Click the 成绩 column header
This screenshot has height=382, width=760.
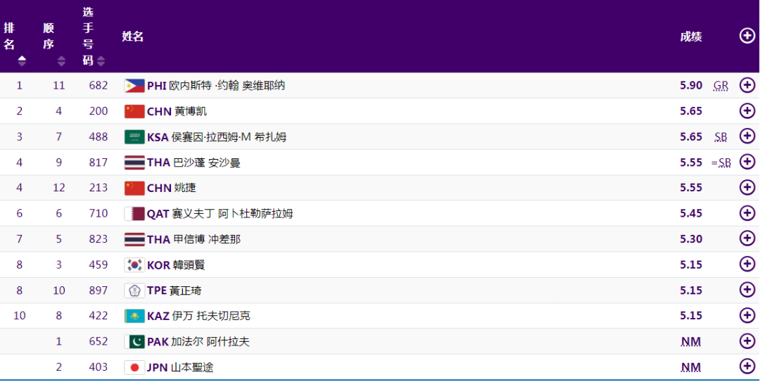point(691,37)
